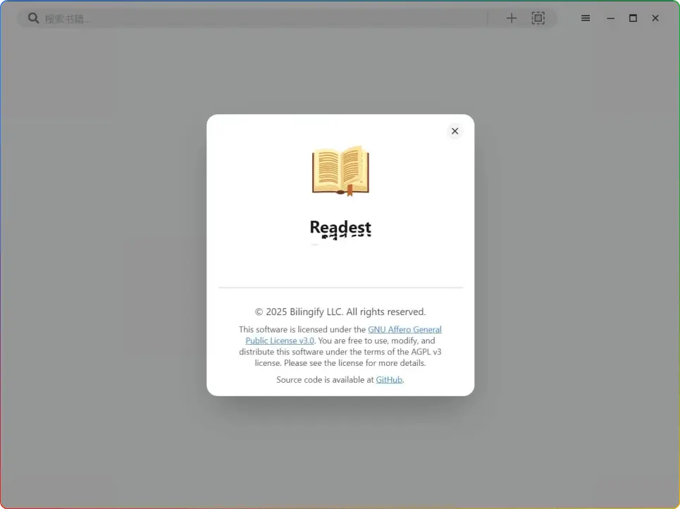The height and width of the screenshot is (509, 680).
Task: Click the plus icon to import books
Action: click(x=512, y=18)
